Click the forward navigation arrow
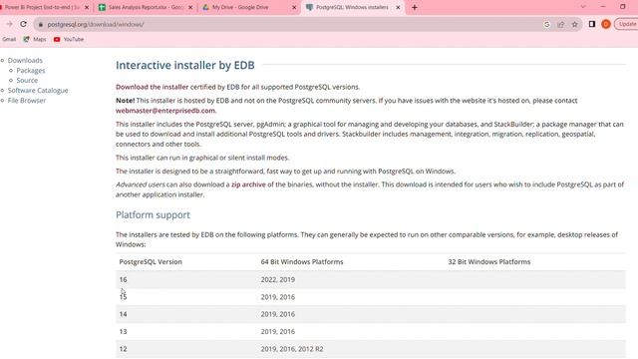 (9, 24)
